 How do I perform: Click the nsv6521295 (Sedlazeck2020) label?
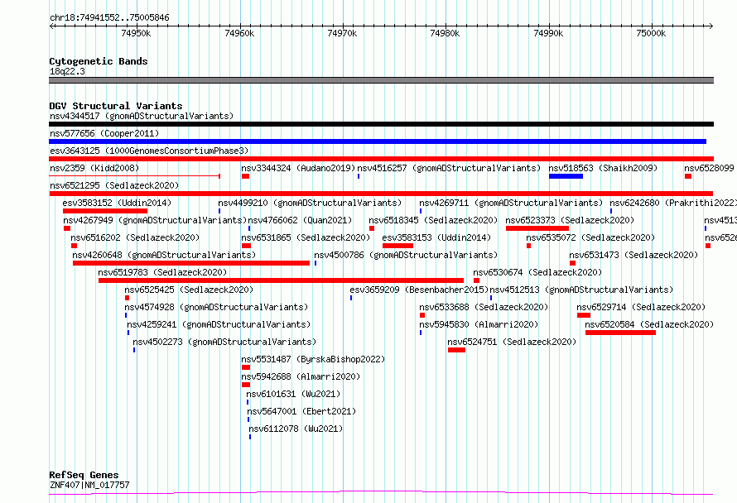(x=114, y=185)
